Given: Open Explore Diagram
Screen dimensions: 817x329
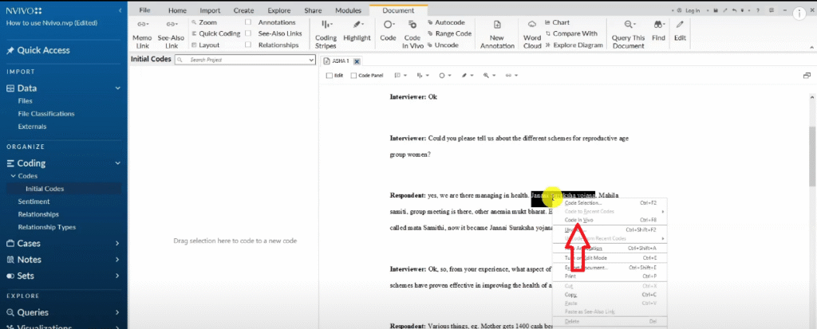Looking at the screenshot, I should (x=574, y=45).
